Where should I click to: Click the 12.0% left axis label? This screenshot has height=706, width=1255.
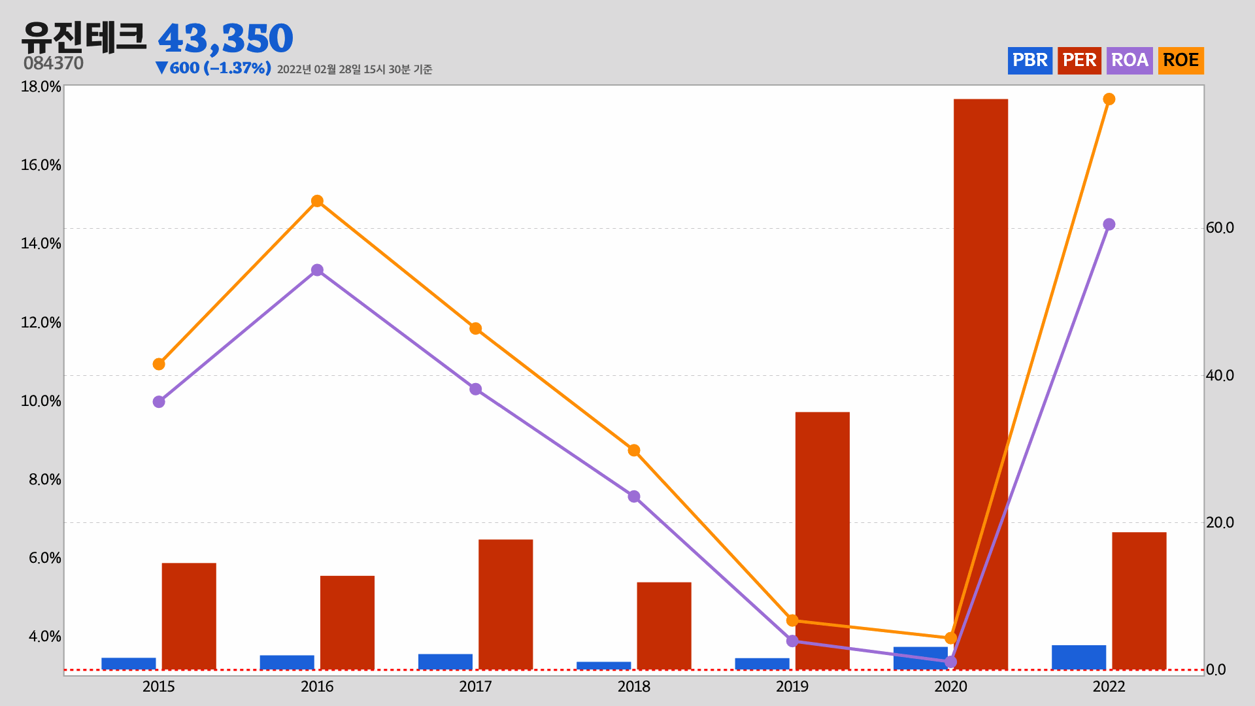tap(41, 323)
